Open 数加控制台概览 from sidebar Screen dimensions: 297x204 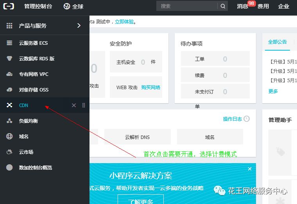[x=36, y=167]
